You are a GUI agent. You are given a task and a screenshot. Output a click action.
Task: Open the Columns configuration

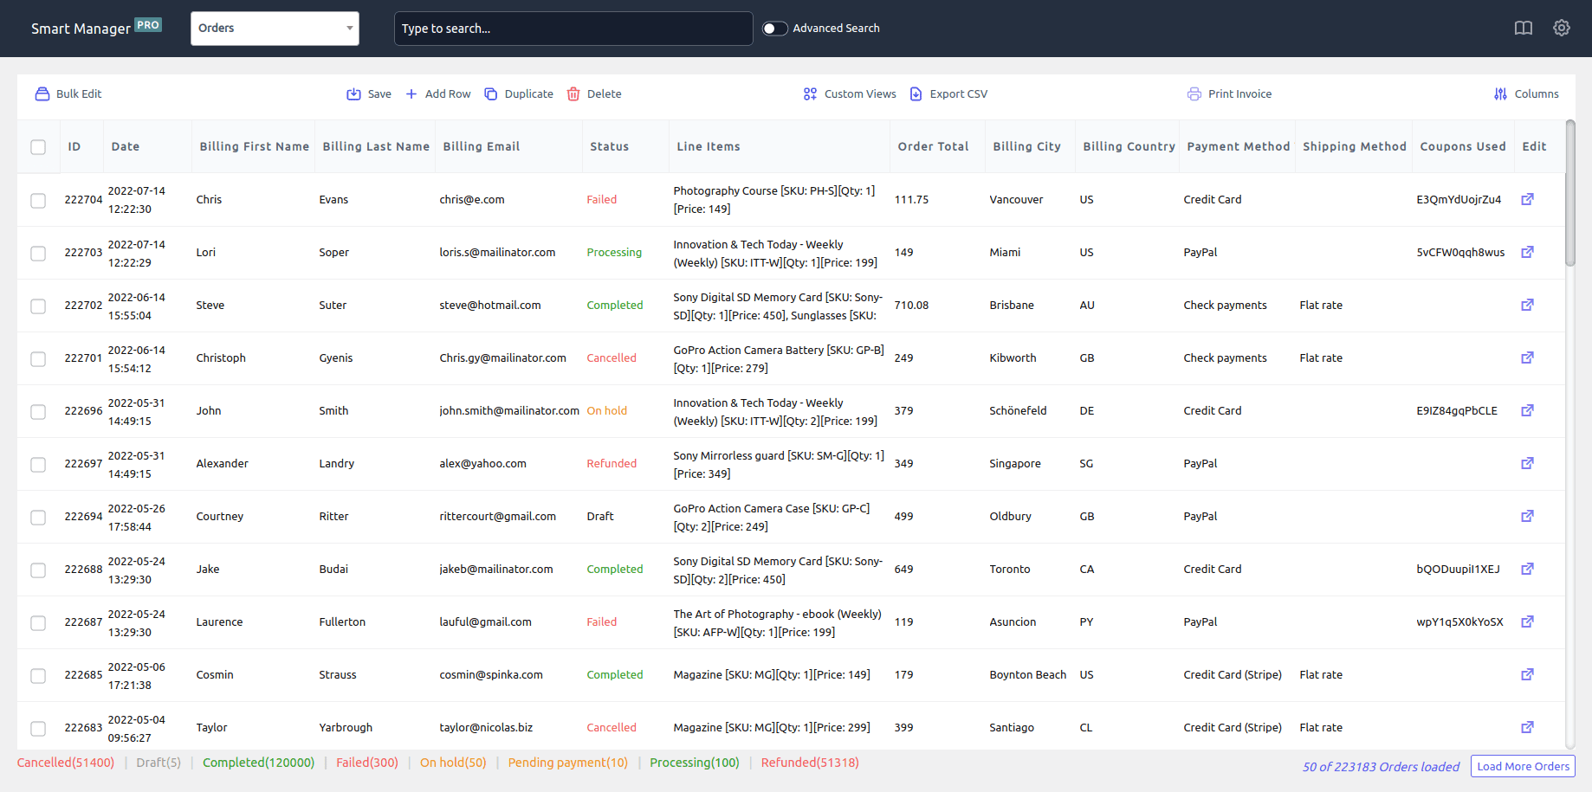pos(1526,93)
